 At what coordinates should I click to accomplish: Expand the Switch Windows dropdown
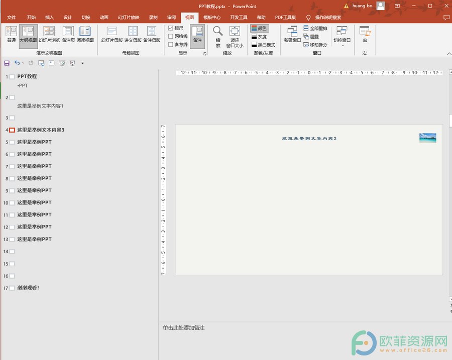[342, 37]
